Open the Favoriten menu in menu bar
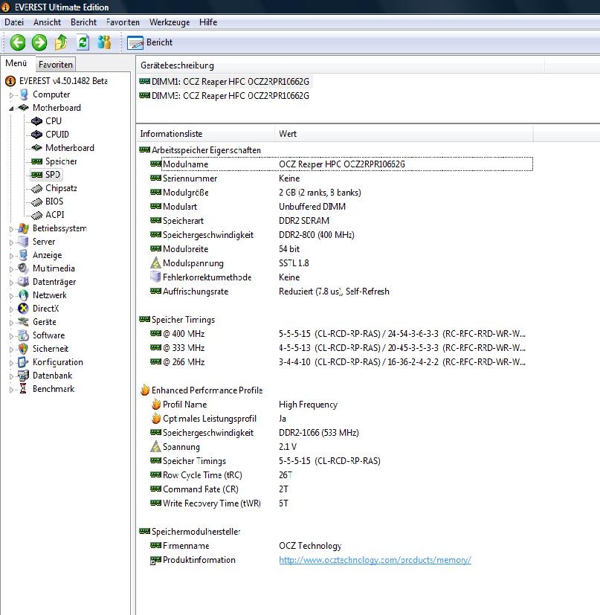The height and width of the screenshot is (615, 600). (123, 22)
